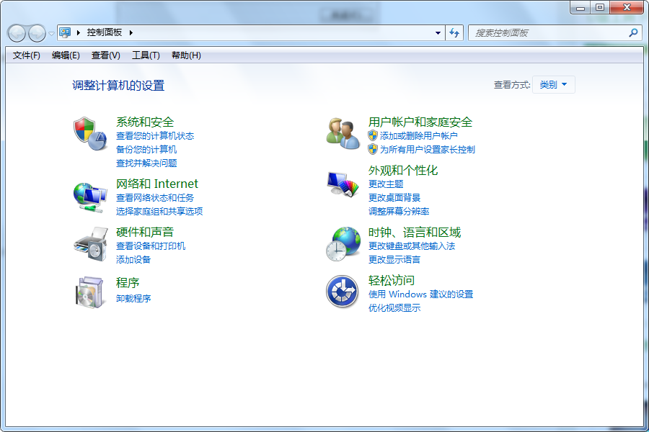Open the 调整屏幕分辨率 link
The image size is (649, 432).
(x=399, y=212)
